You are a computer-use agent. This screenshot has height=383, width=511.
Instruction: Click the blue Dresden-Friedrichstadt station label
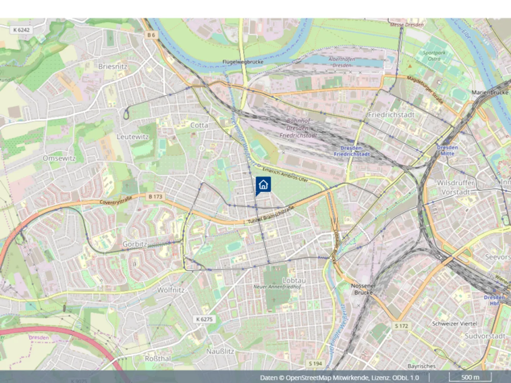click(352, 151)
